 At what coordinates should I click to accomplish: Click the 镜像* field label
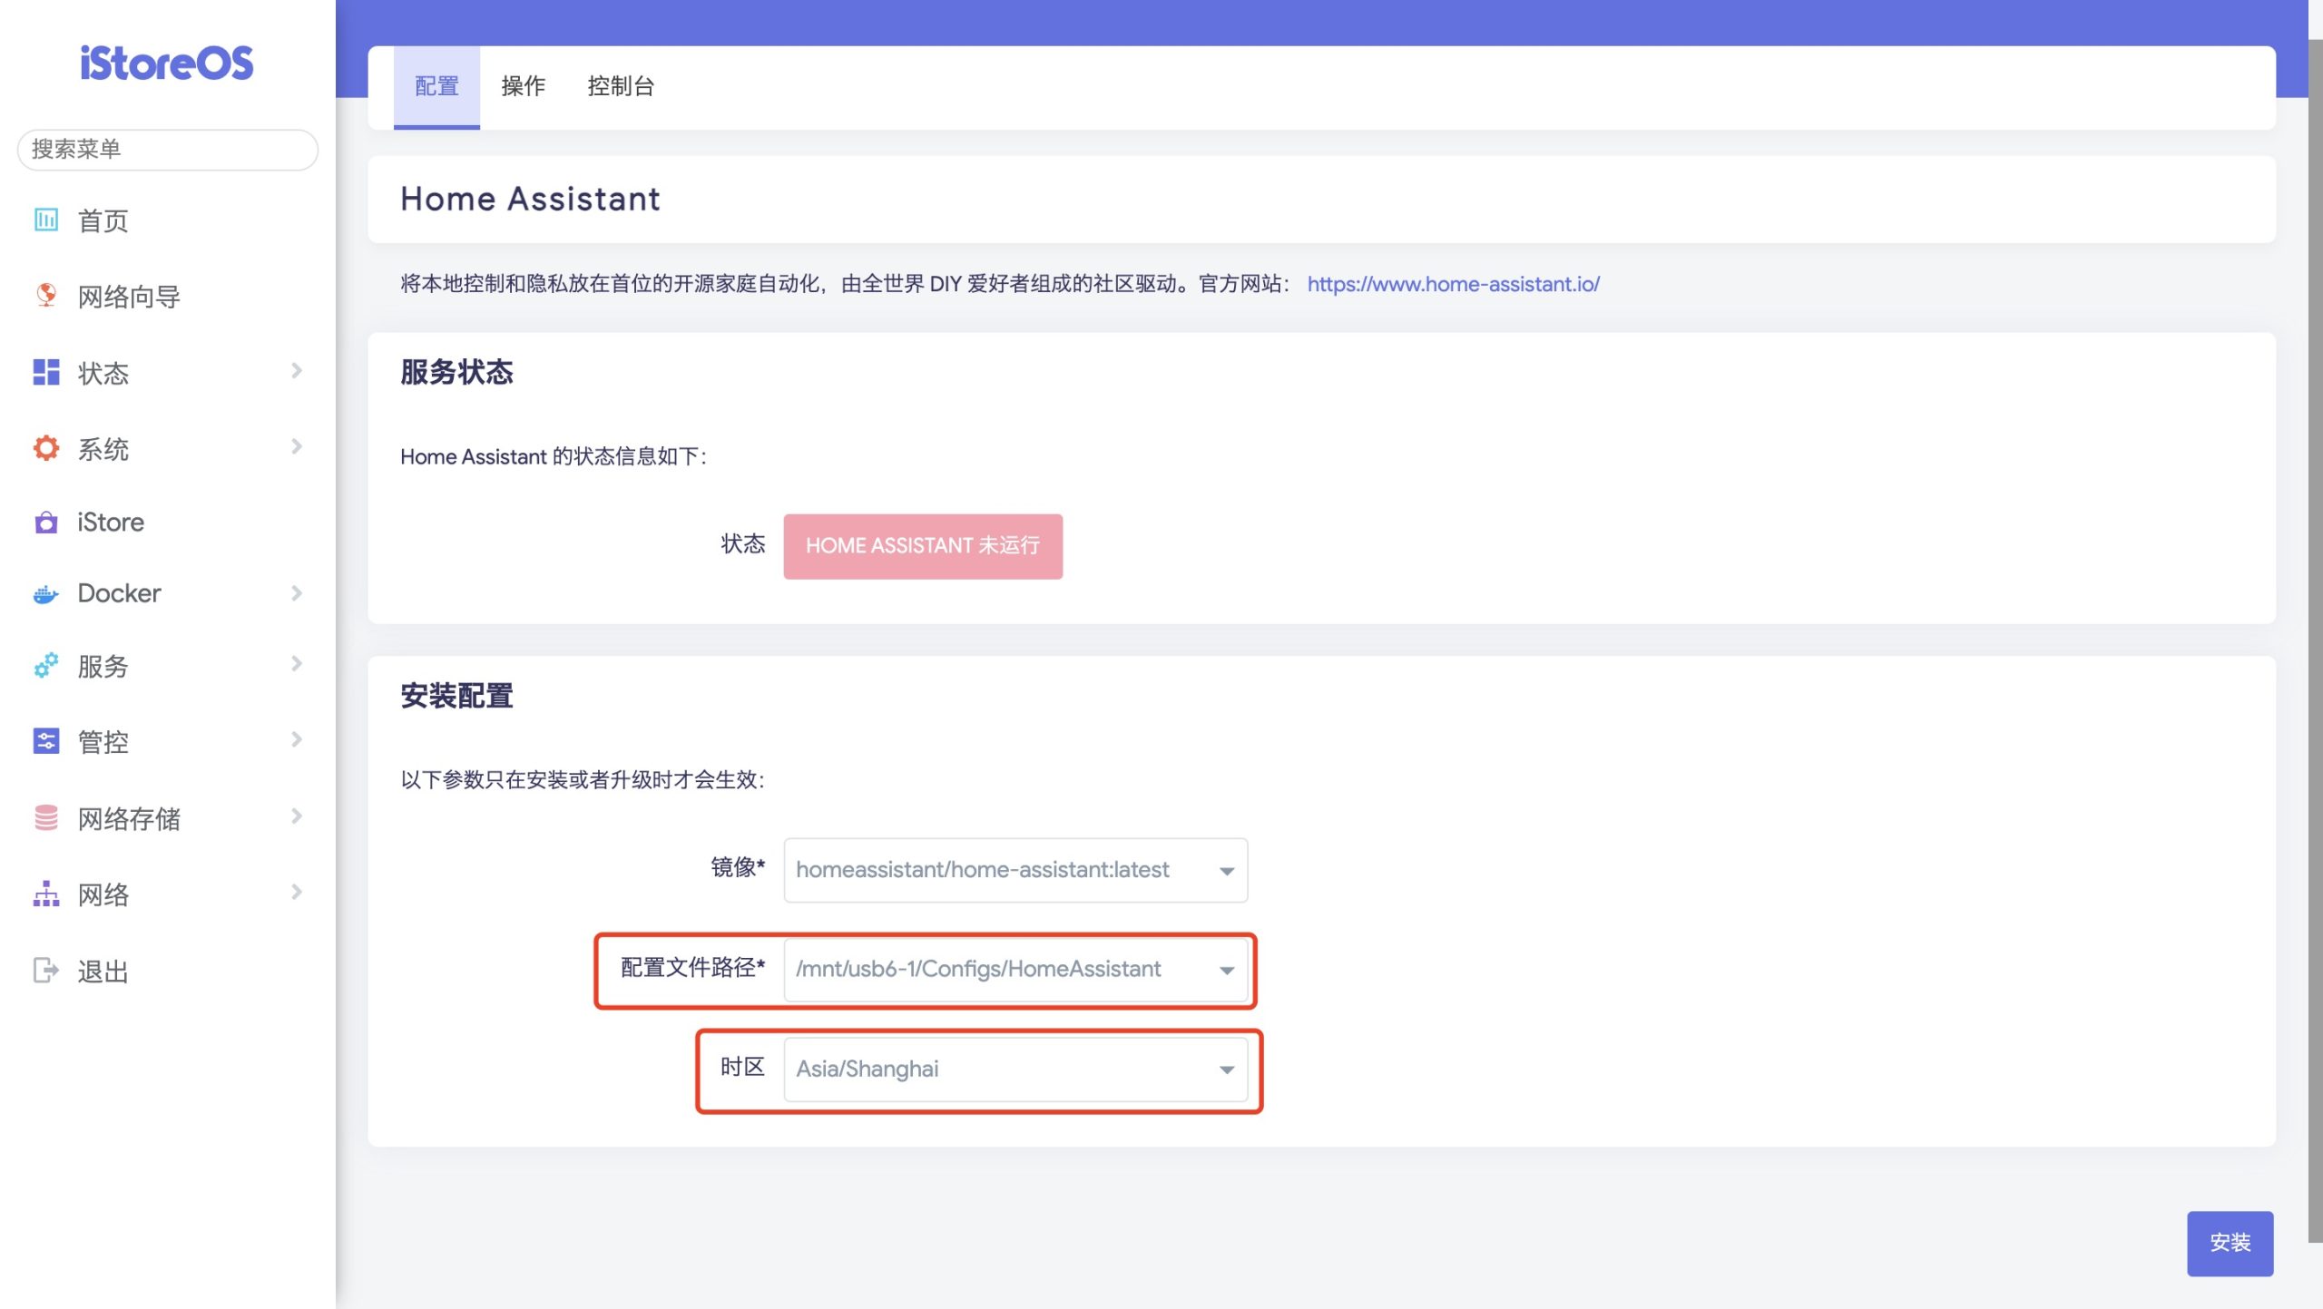click(x=738, y=868)
